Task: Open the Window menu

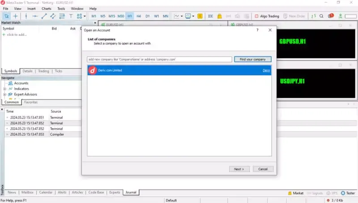Action: (77, 9)
